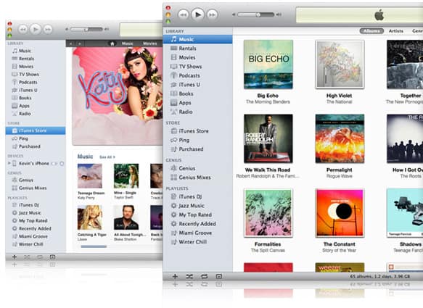Expand Kevin's iPhone device triangle

click(9, 163)
